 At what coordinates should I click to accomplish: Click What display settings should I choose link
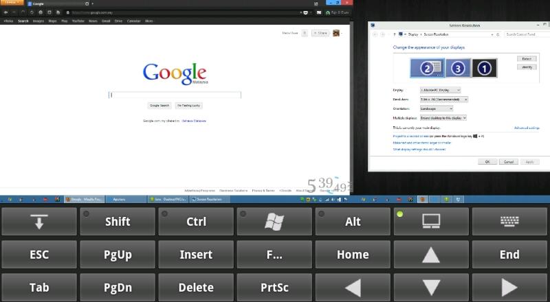click(419, 149)
